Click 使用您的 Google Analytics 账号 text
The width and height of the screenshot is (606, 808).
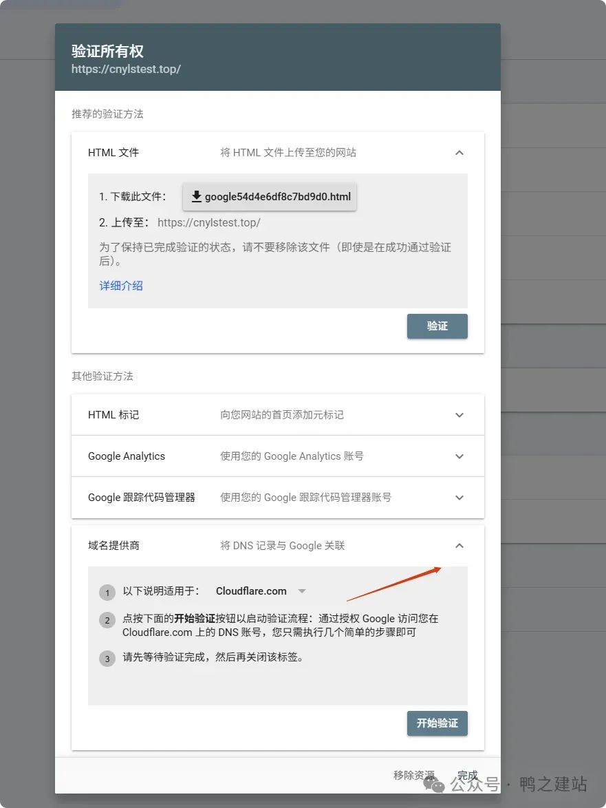pos(292,456)
